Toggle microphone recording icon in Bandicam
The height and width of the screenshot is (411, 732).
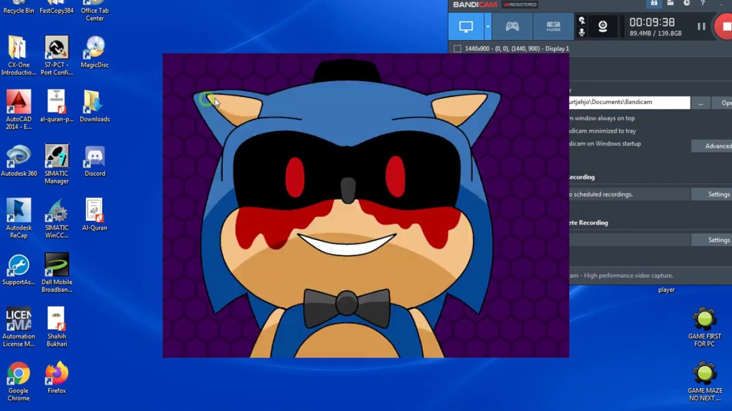coord(582,33)
